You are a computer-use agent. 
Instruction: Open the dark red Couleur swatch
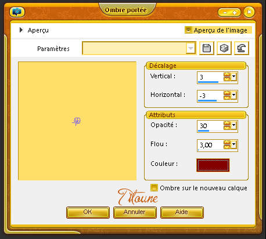tap(213, 165)
